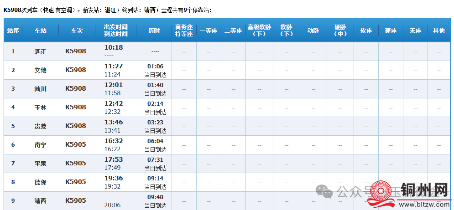Click the 商务座特等座 column header
454x210 pixels.
(184, 31)
